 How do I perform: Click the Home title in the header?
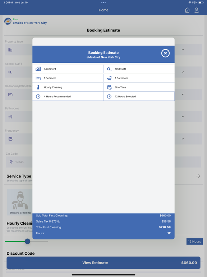click(x=103, y=10)
